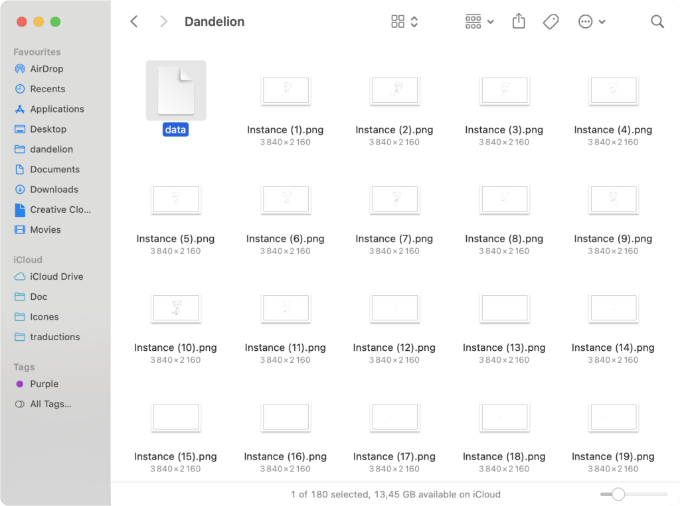
Task: Select Instance (10).png thumbnail
Action: (176, 308)
